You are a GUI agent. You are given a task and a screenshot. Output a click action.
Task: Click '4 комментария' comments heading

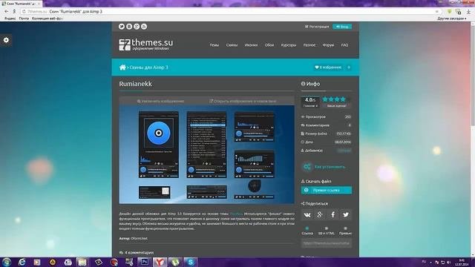coord(139,252)
